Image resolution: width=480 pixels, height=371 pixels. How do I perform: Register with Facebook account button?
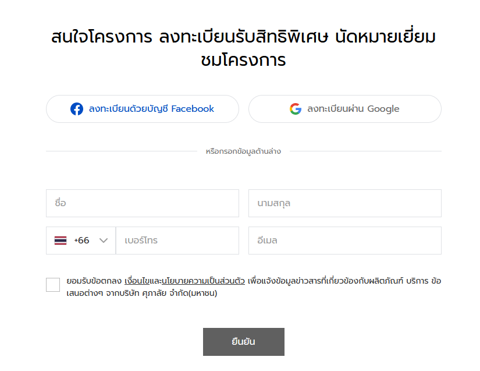143,109
